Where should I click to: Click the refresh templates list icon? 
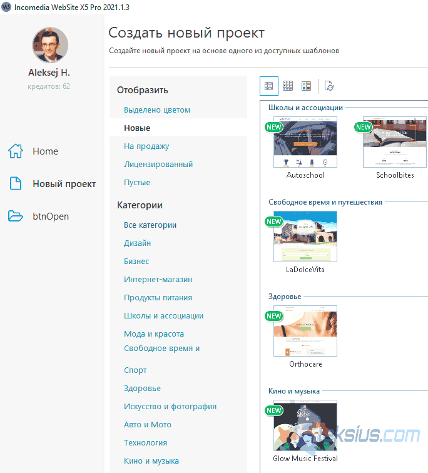pyautogui.click(x=329, y=86)
